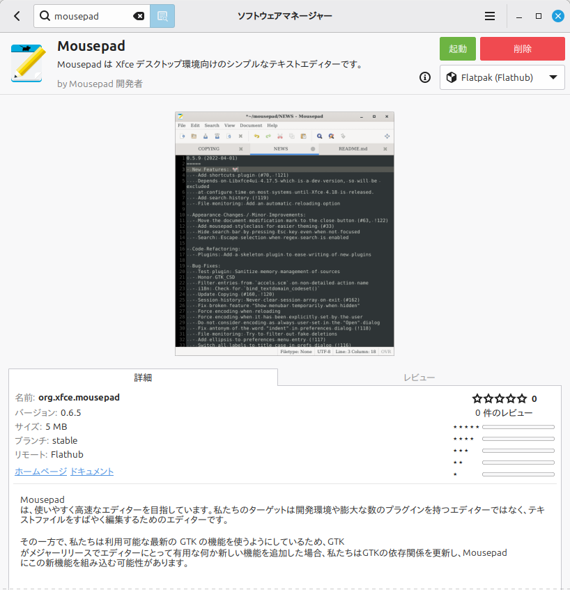
Task: Clear the search text with the X icon
Action: click(139, 16)
